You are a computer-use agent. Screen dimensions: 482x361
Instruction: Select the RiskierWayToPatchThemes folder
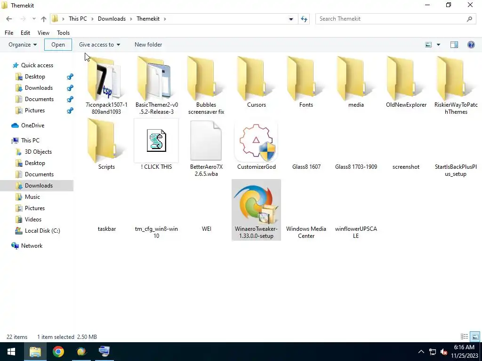(456, 86)
